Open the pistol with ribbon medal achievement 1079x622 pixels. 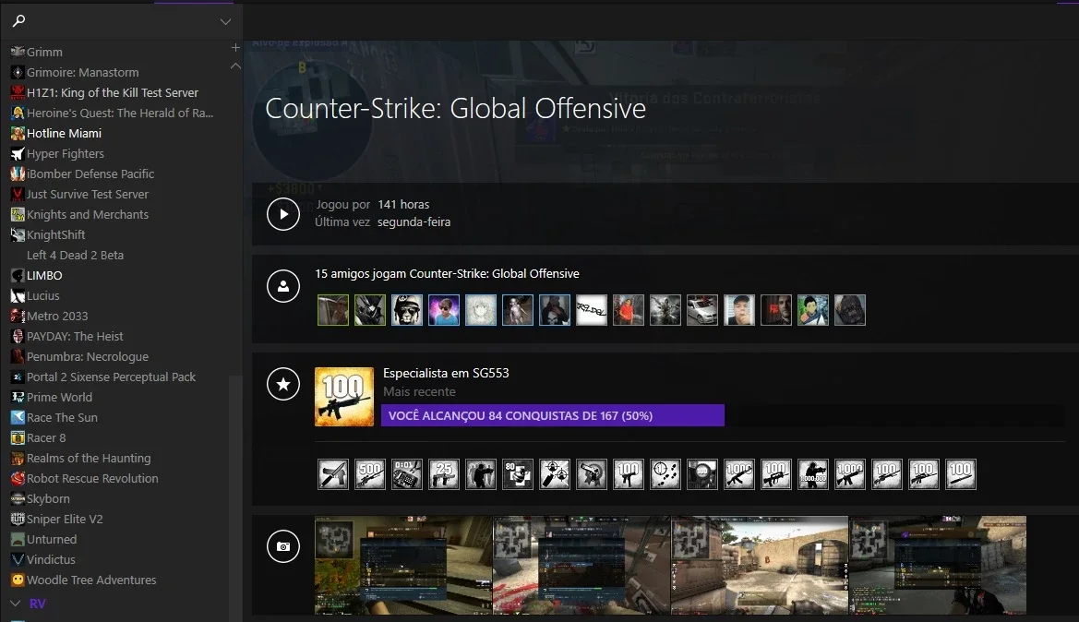[x=591, y=474]
